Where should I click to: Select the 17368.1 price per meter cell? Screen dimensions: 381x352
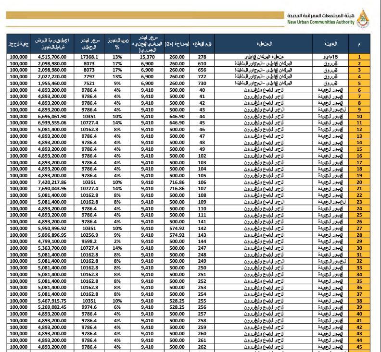[x=89, y=57]
